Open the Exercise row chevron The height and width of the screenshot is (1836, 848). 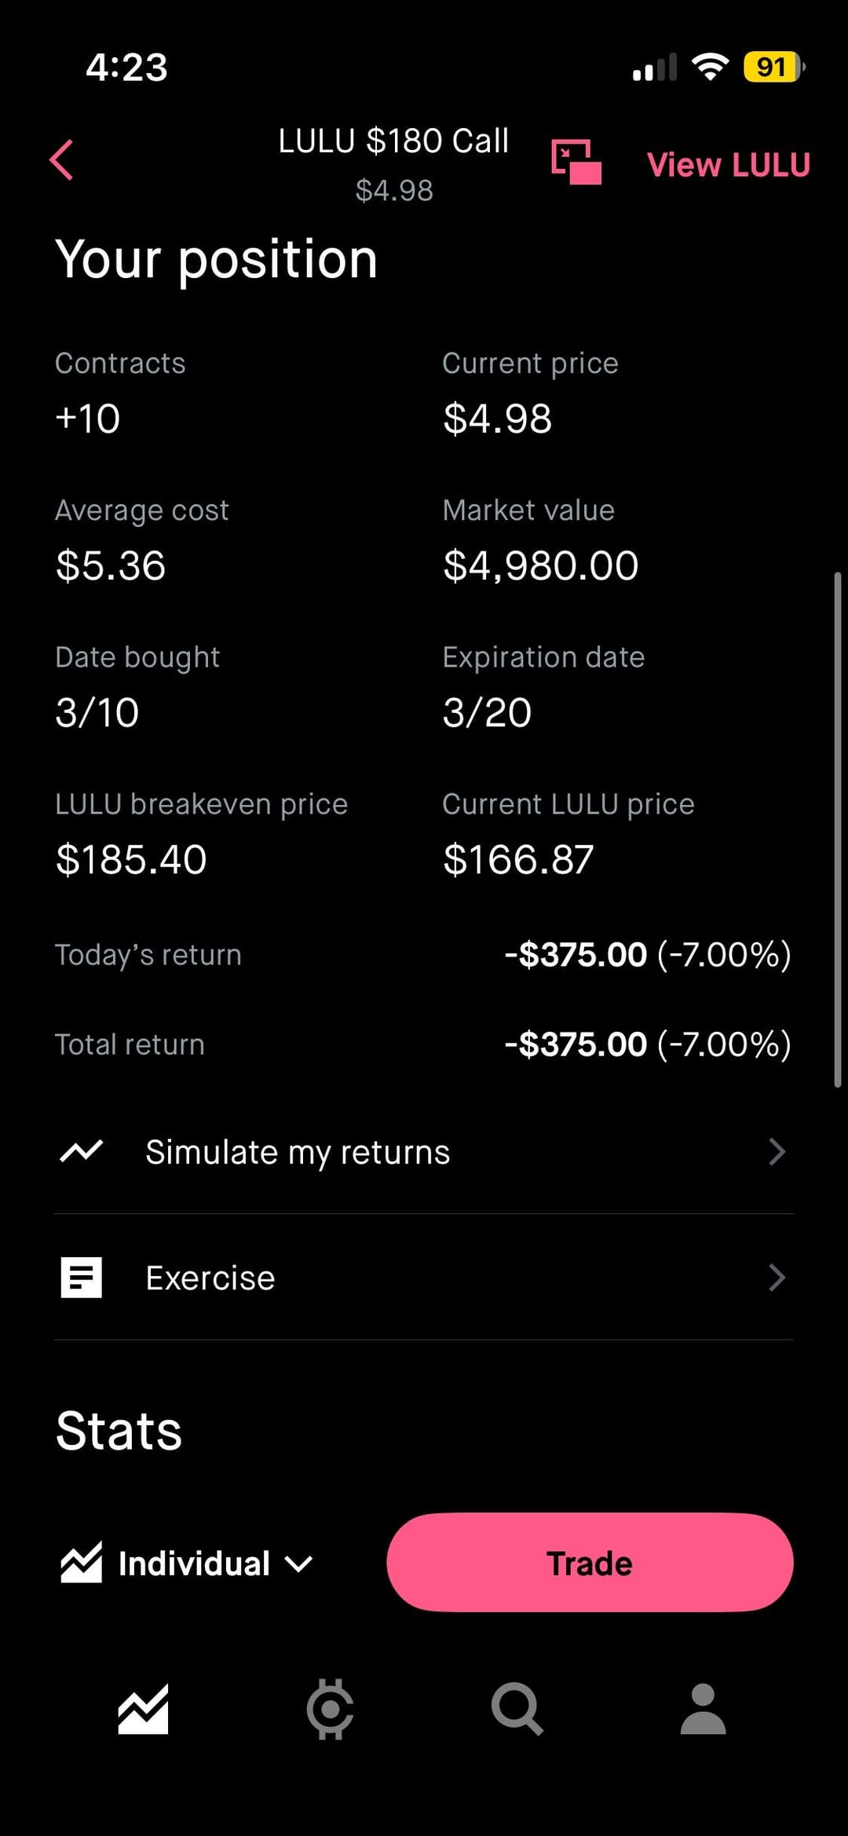coord(776,1278)
